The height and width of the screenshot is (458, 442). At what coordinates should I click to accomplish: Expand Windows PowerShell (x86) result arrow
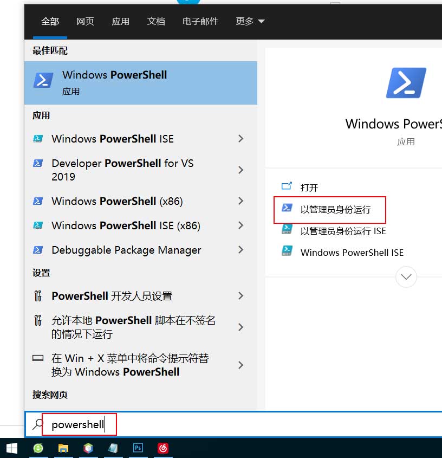click(241, 201)
